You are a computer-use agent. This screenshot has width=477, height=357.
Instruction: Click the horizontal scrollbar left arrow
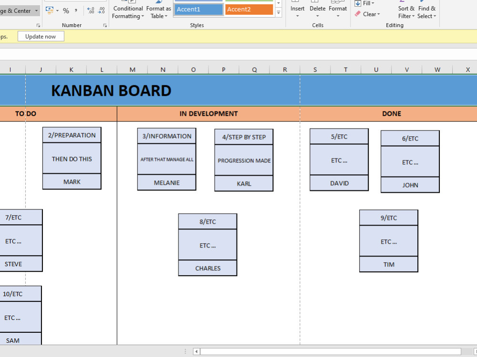tap(196, 351)
